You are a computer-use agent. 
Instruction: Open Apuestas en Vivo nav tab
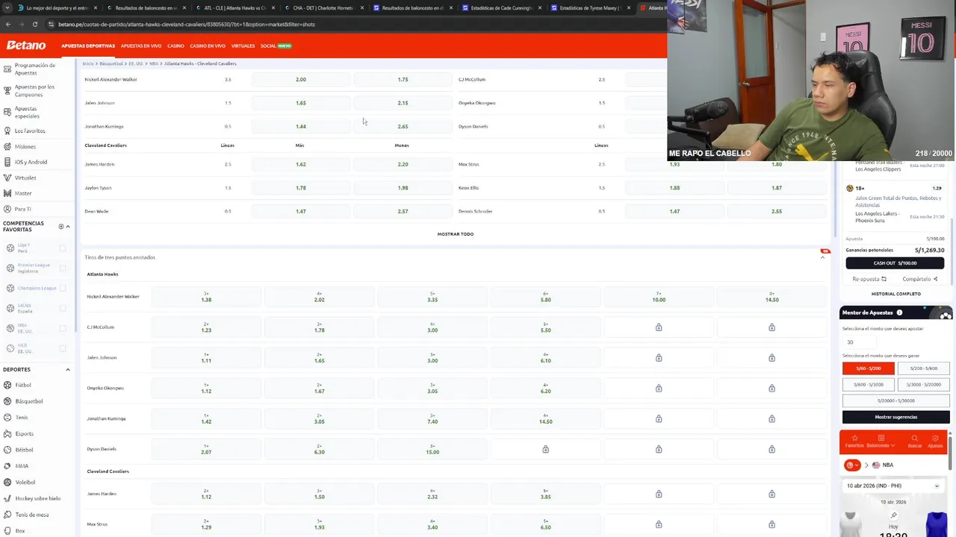tap(141, 45)
